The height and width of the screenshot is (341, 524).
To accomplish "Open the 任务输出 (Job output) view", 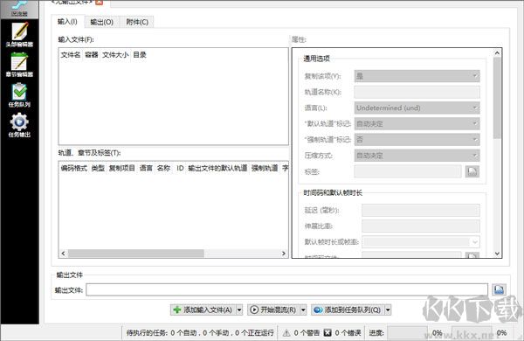I will (19, 125).
